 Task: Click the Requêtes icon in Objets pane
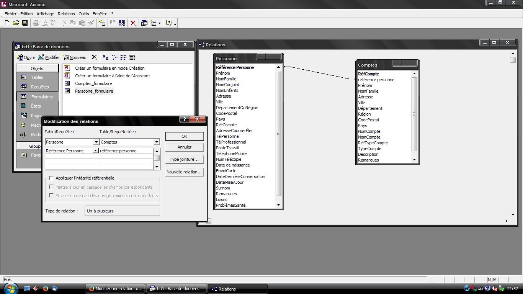click(x=24, y=87)
